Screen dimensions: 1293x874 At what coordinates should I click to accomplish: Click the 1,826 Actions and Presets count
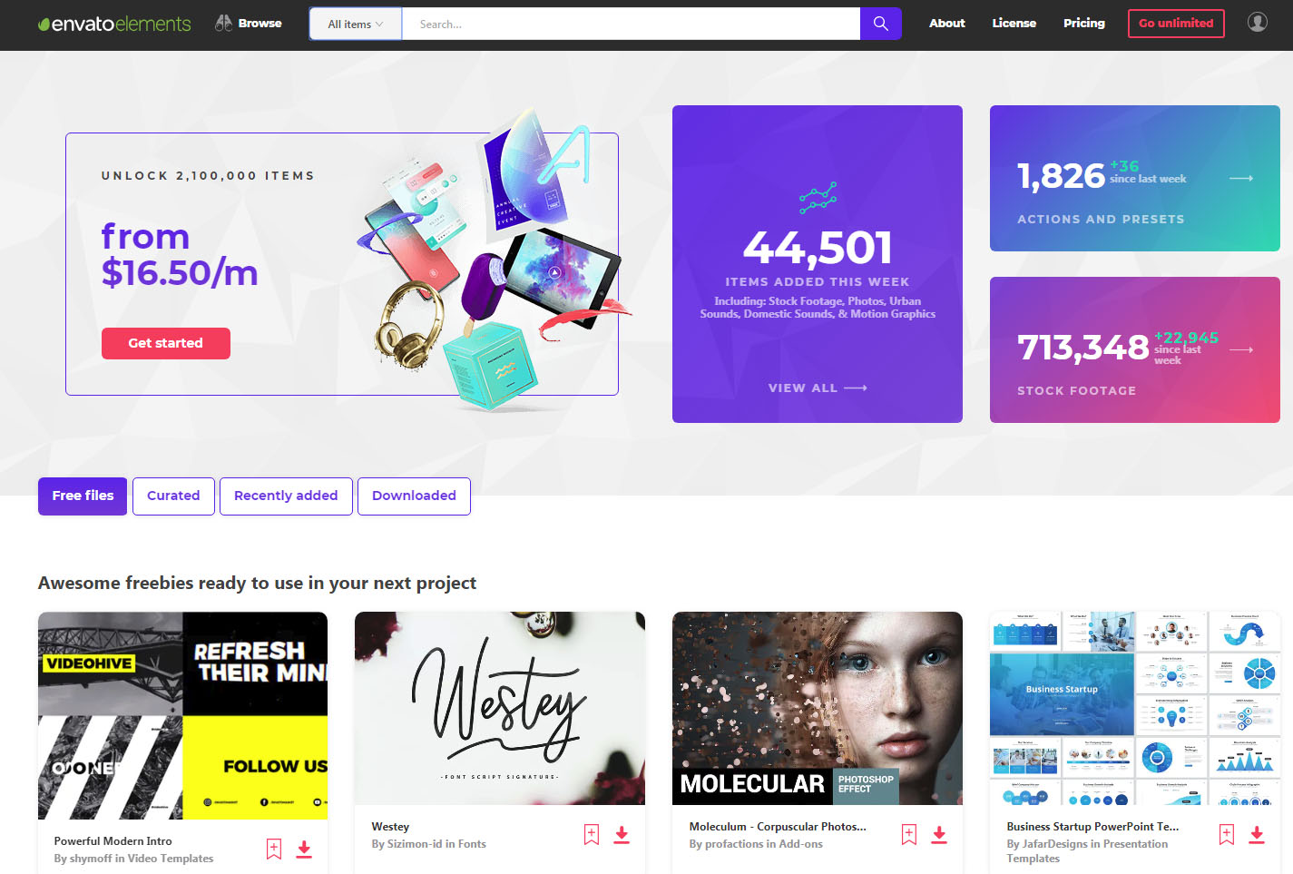[1061, 175]
